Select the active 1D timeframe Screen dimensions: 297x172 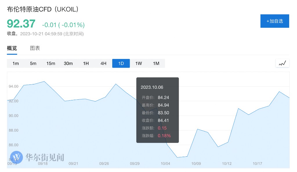tap(121, 63)
